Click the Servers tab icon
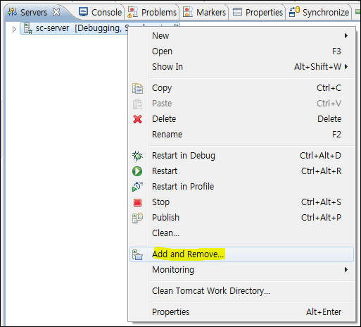The height and width of the screenshot is (327, 361). point(13,12)
